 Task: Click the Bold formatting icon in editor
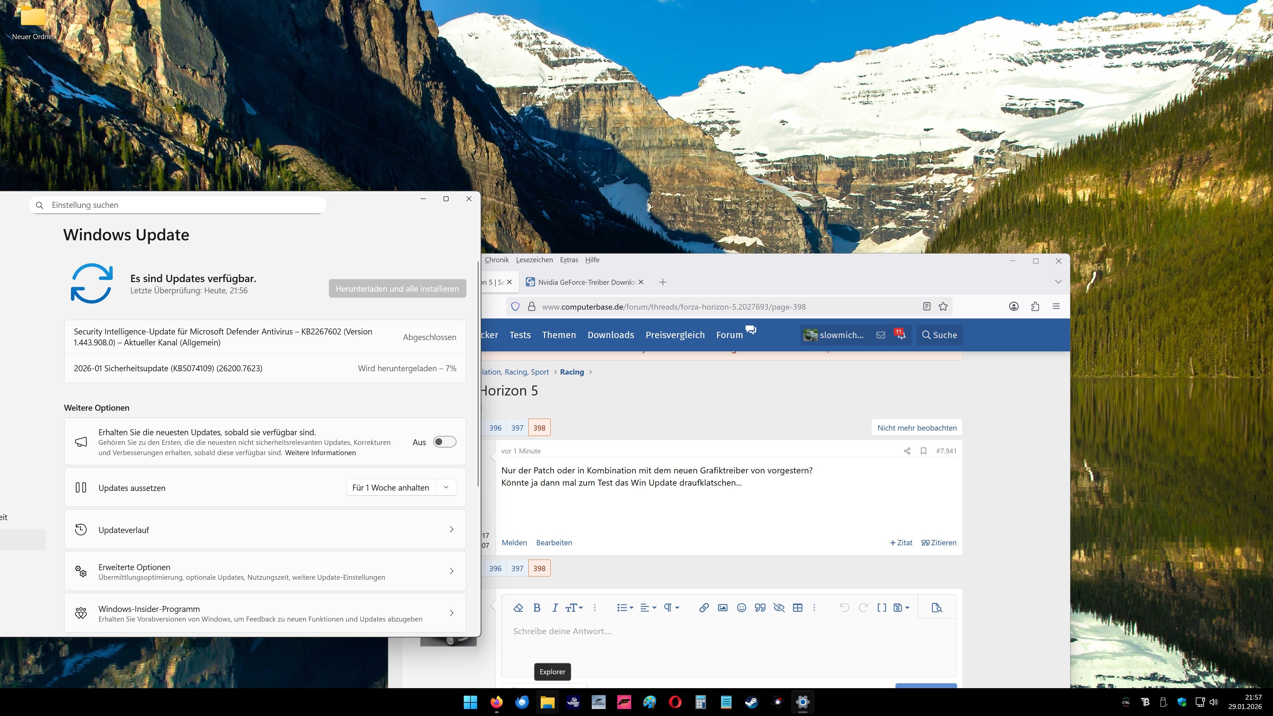pos(537,608)
